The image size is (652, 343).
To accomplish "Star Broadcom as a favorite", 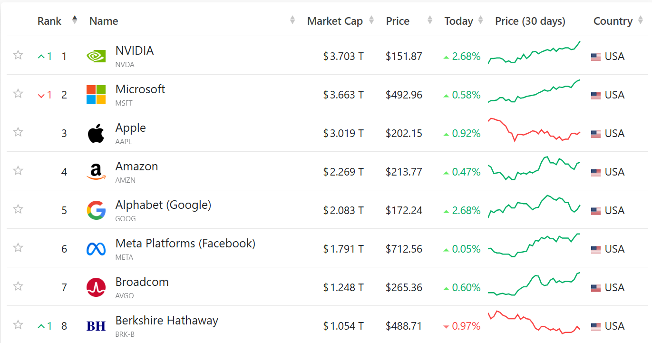I will click(x=18, y=286).
